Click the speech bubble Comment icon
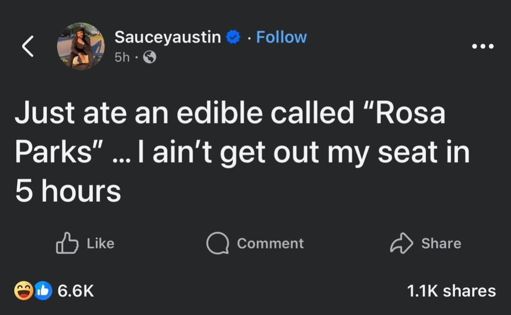Screen dimensions: 511x315 [x=217, y=243]
